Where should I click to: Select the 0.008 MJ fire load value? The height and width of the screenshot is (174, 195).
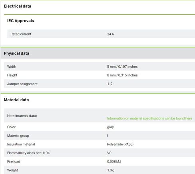(x=114, y=162)
